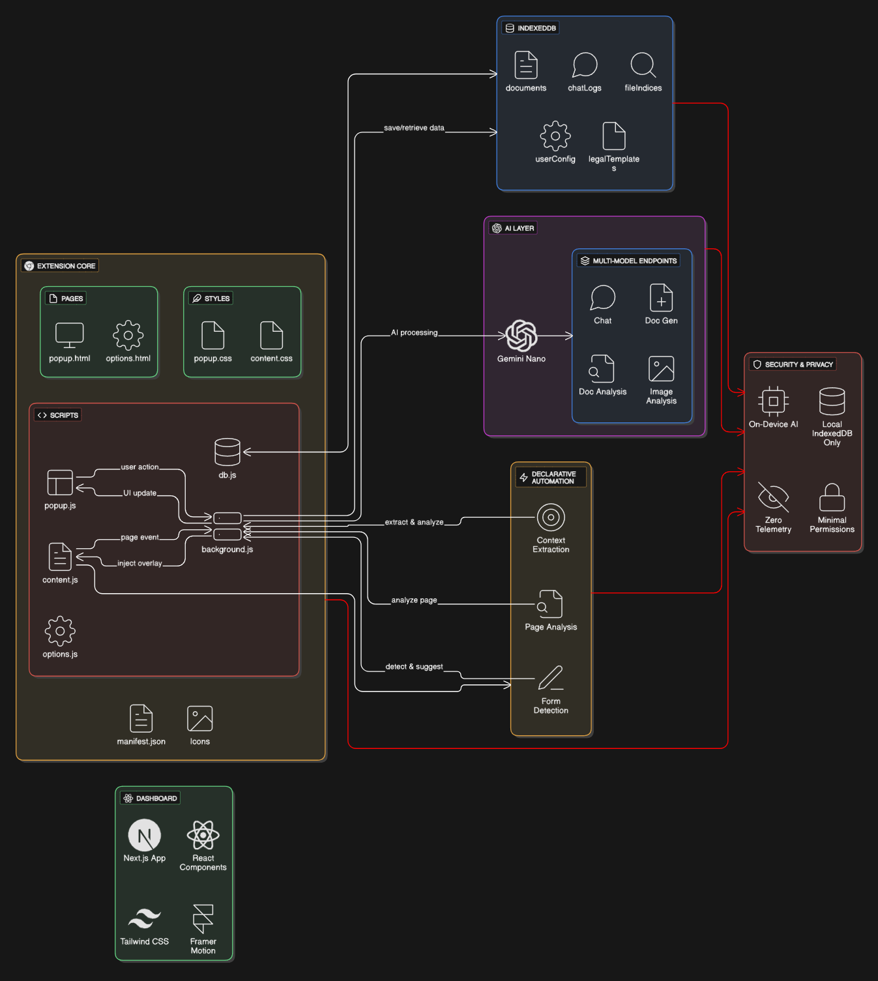Select the Gemini Nano logo node

(x=521, y=336)
